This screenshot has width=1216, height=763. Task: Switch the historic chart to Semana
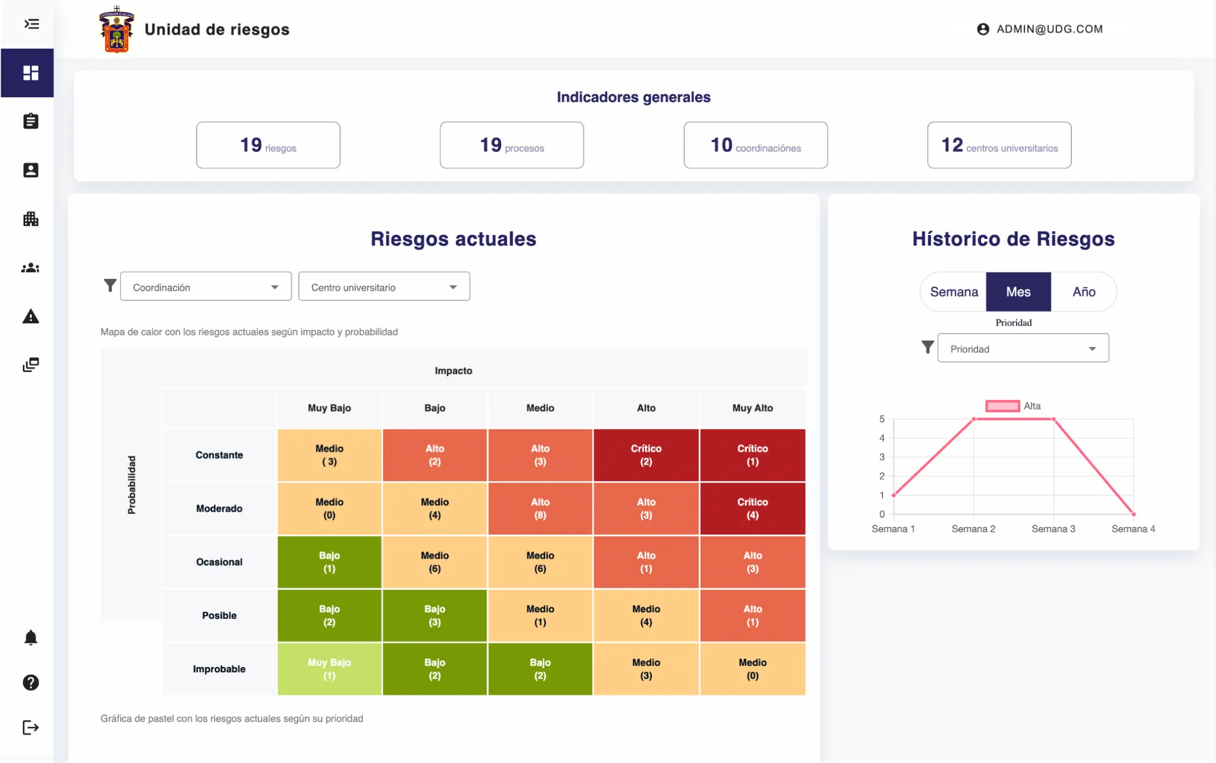[x=953, y=292]
